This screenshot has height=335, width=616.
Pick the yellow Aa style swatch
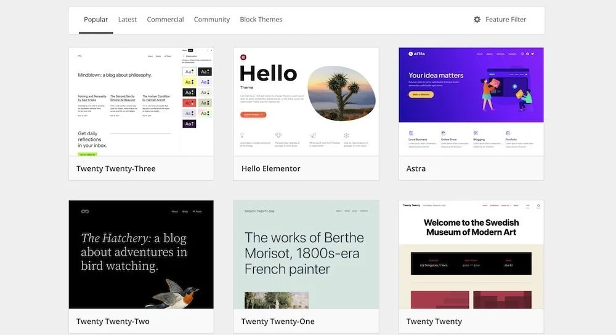189,82
